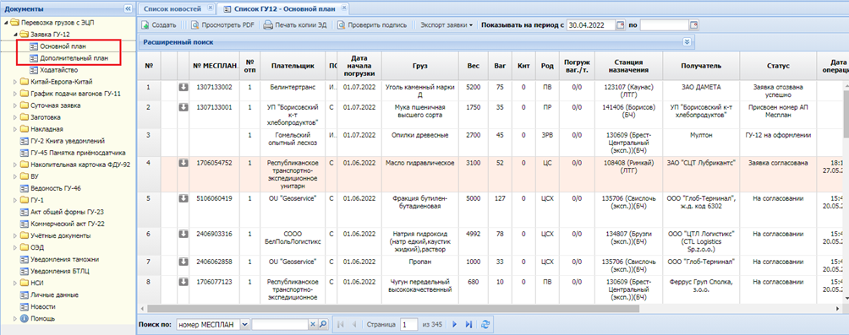Click the Страница page number field
Image resolution: width=849 pixels, height=335 pixels.
coord(408,324)
